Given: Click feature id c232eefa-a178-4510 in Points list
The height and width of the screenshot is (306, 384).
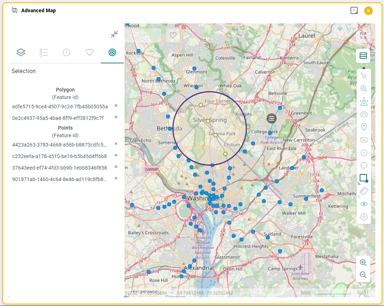Looking at the screenshot, I should tap(59, 156).
